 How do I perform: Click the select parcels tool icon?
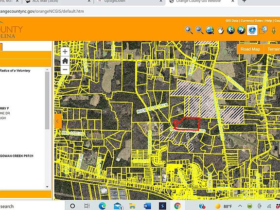click(263, 30)
